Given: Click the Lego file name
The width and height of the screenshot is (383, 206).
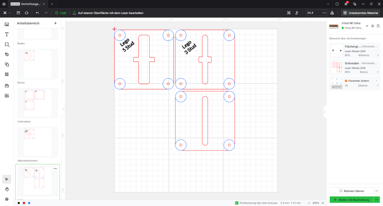Looking at the screenshot, I should pos(61,13).
